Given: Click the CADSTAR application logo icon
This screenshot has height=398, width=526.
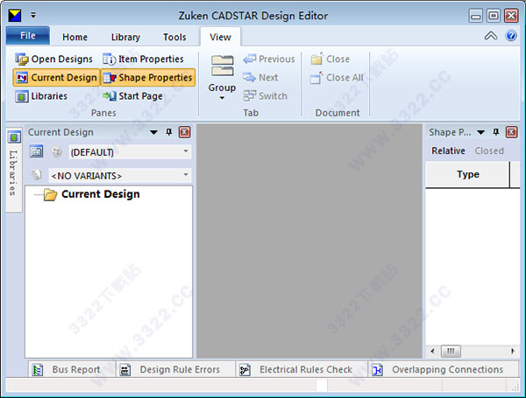Looking at the screenshot, I should 15,16.
